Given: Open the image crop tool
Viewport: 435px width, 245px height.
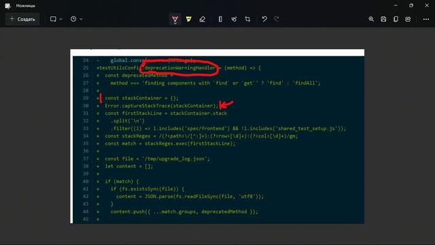Looking at the screenshot, I should pos(247,19).
